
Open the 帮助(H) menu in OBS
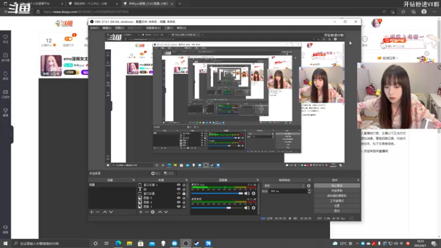coord(181,28)
